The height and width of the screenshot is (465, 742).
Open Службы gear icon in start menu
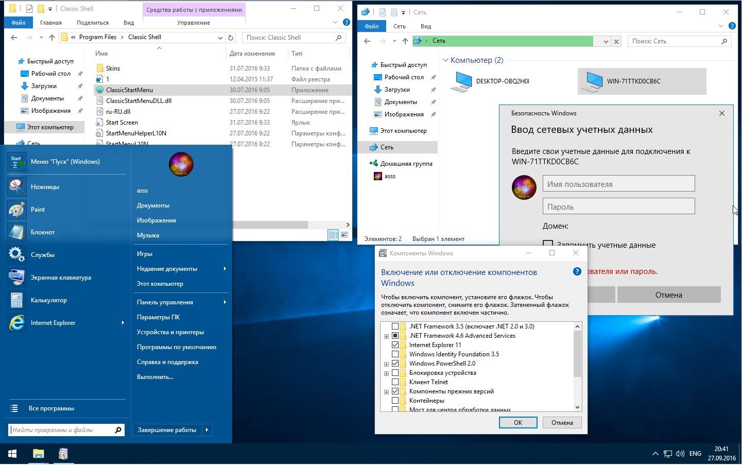coord(16,255)
